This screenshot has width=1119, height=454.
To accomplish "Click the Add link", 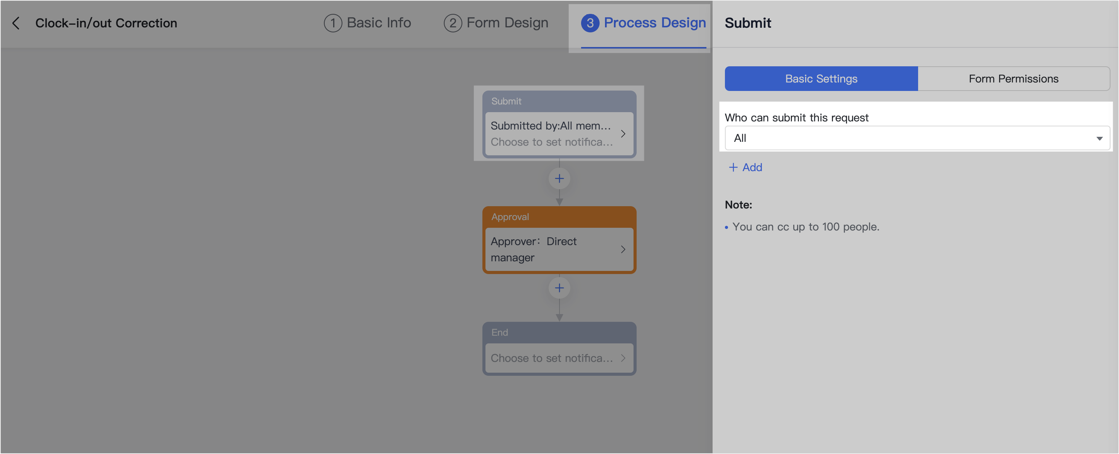I will [x=752, y=168].
